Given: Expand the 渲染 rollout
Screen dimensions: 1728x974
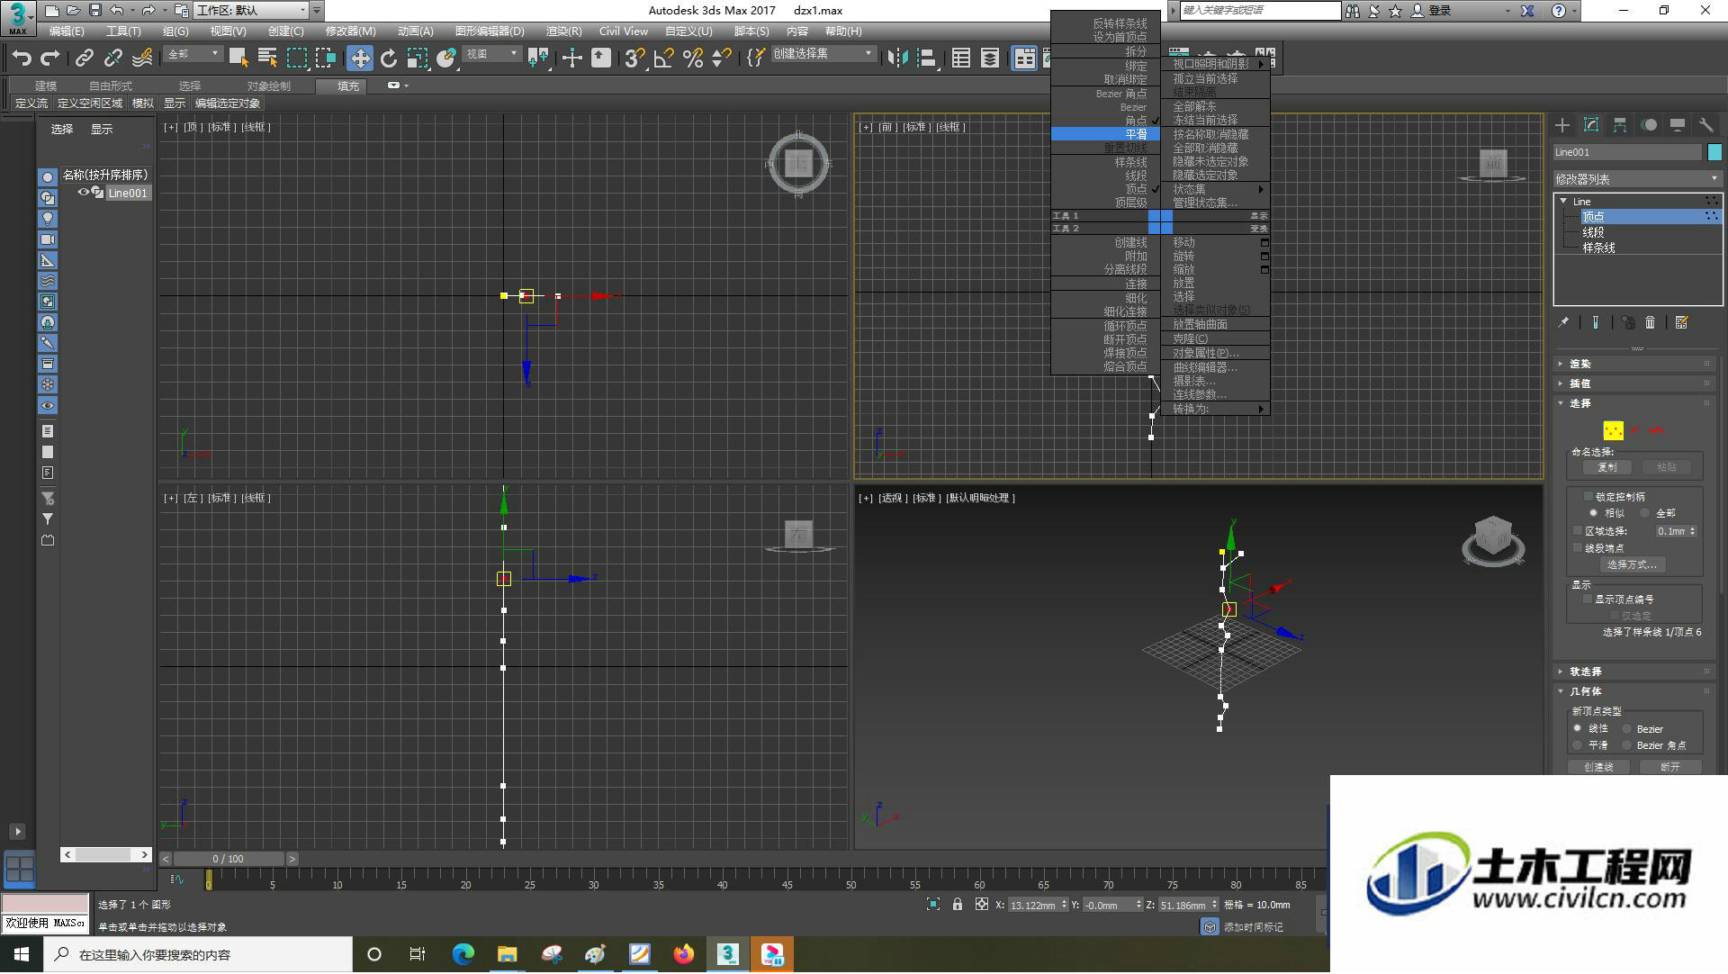Looking at the screenshot, I should coord(1636,364).
